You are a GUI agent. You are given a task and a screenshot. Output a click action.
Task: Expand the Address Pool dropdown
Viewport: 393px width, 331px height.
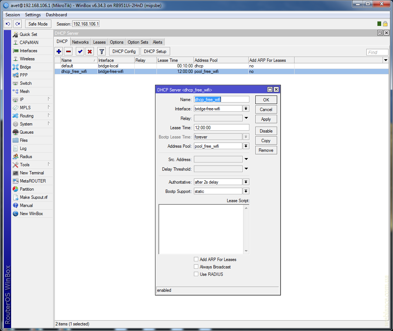point(246,146)
